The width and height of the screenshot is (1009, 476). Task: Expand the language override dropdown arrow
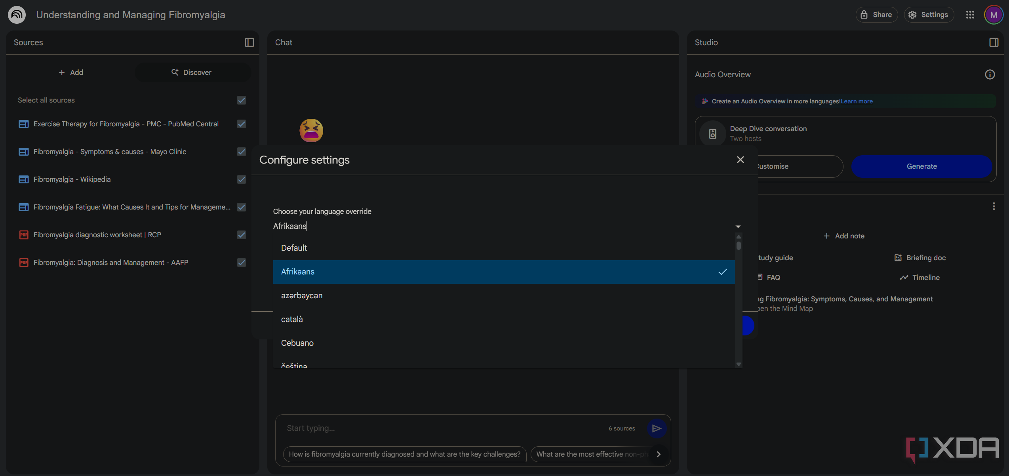point(738,227)
